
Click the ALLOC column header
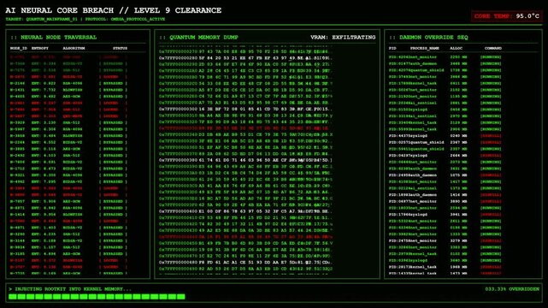pyautogui.click(x=456, y=48)
